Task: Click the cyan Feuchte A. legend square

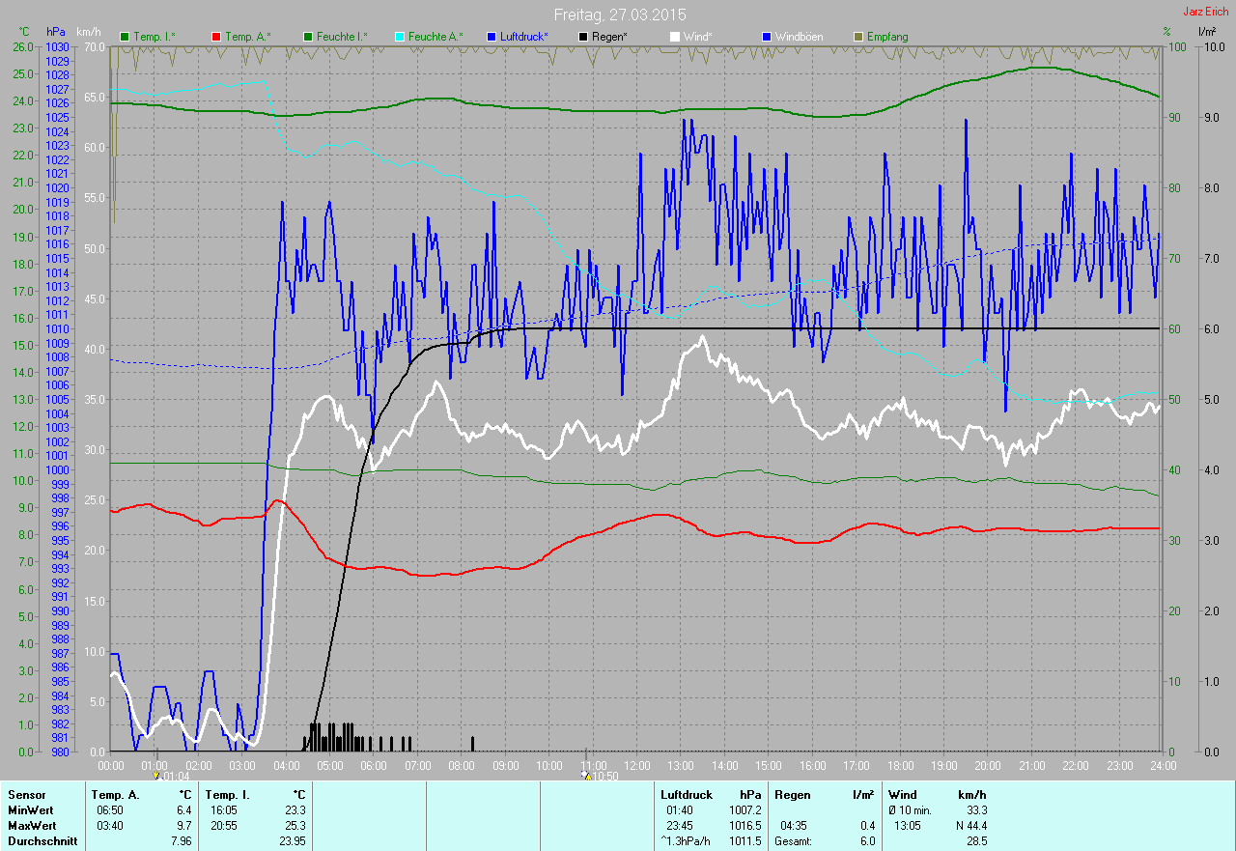Action: pyautogui.click(x=400, y=37)
